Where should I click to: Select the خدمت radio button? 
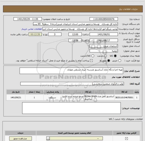[105, 56]
